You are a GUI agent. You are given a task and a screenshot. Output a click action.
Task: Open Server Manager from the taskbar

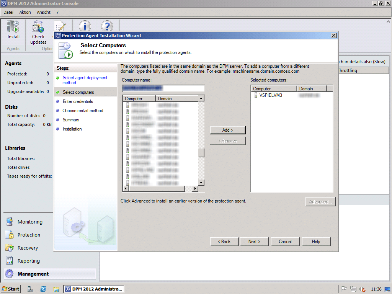[30, 289]
